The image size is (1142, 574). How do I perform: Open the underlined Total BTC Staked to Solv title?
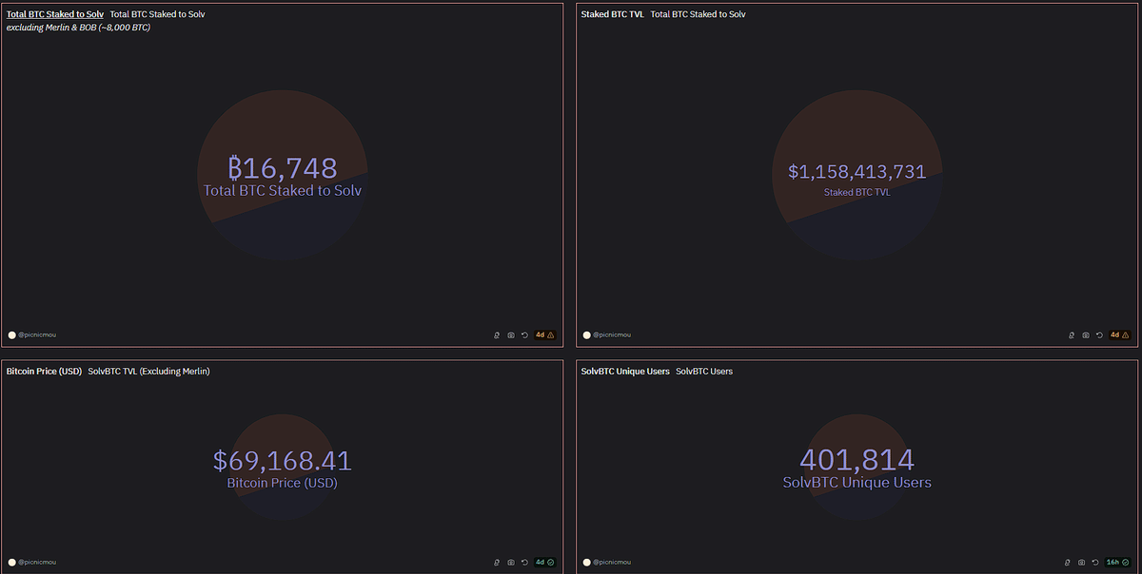55,14
